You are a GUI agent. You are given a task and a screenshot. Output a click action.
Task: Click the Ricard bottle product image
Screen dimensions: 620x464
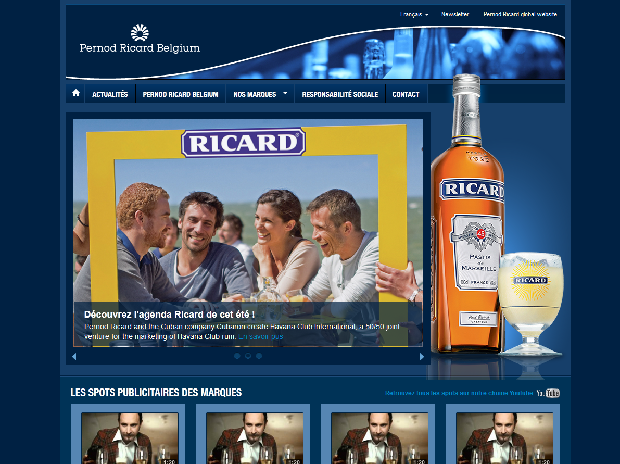467,214
